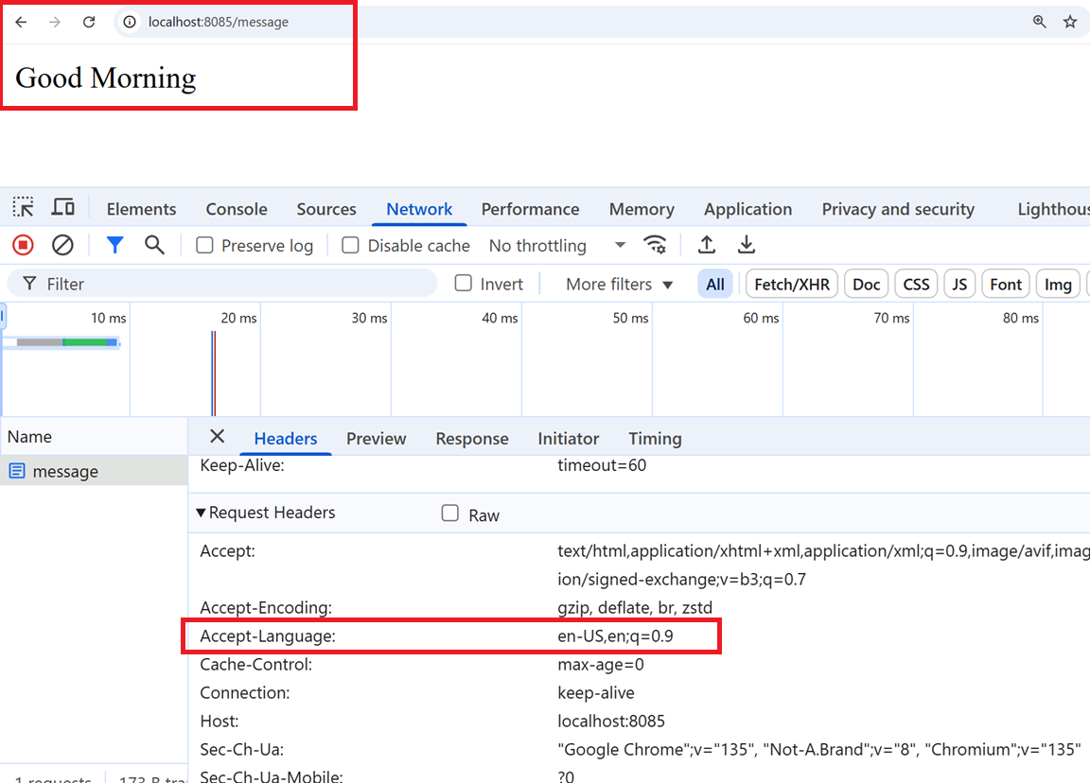Open the Sources tab

click(326, 209)
